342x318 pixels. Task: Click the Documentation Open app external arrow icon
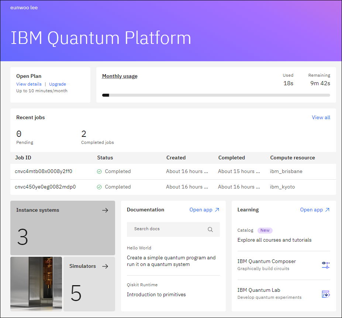(x=217, y=210)
